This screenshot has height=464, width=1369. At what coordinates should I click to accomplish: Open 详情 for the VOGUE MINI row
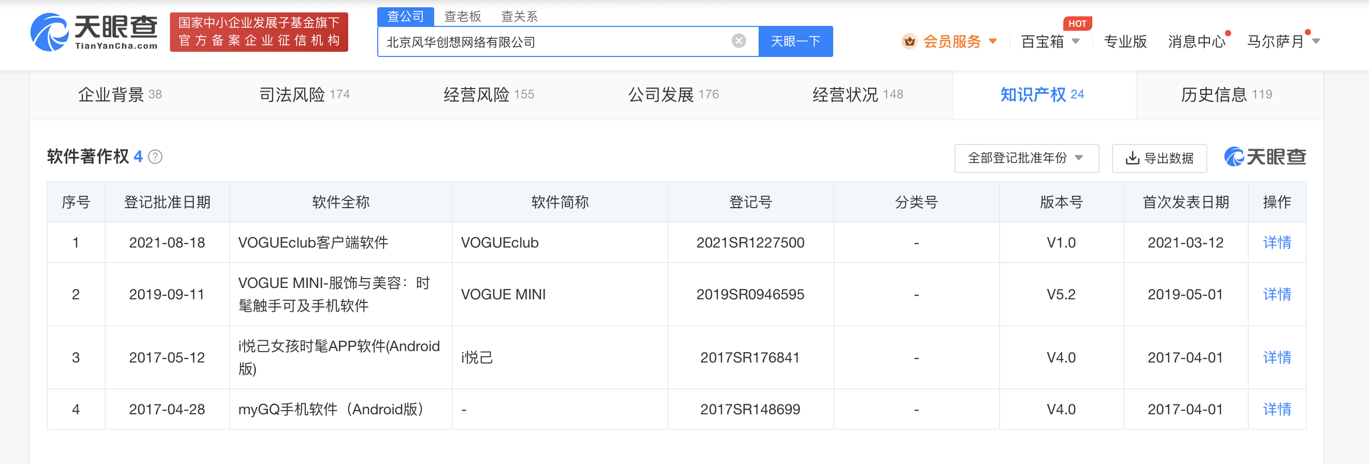coord(1277,294)
